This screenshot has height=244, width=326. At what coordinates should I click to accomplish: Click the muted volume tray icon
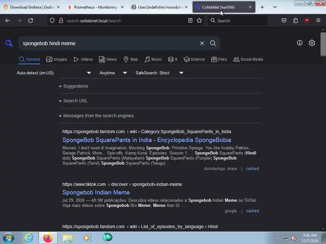point(294,238)
